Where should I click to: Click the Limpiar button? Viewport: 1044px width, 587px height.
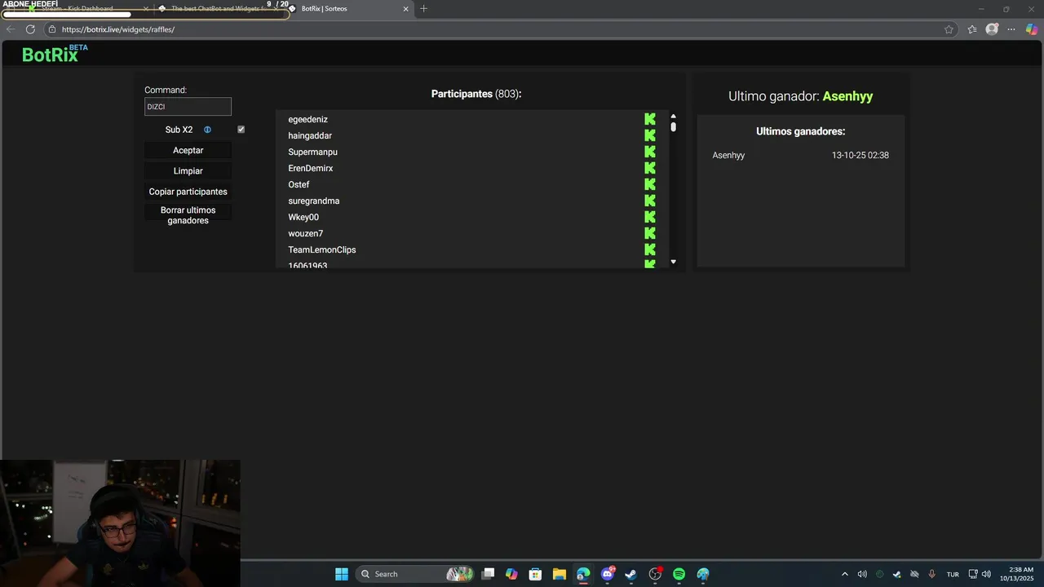[x=188, y=171]
